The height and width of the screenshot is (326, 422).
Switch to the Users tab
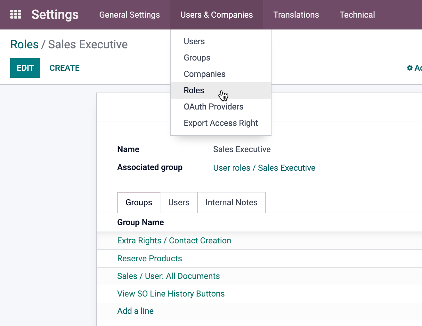tap(179, 202)
